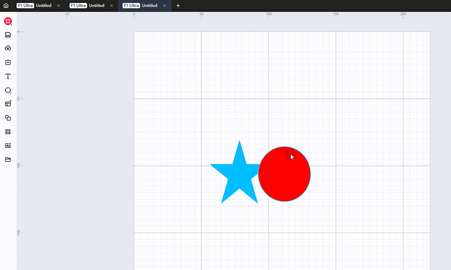Open the circle Shape tool
451x270 pixels.
[8, 90]
